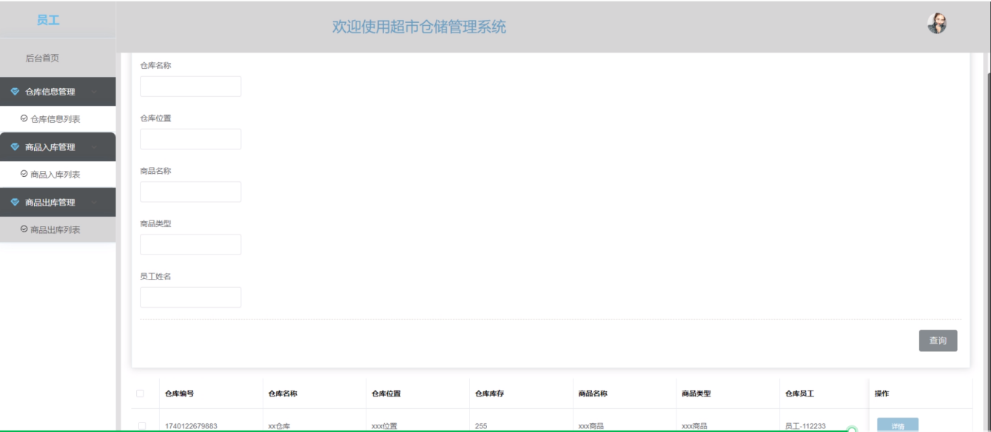Open the user avatar in the header
Screen dimensions: 991x432
tap(937, 24)
